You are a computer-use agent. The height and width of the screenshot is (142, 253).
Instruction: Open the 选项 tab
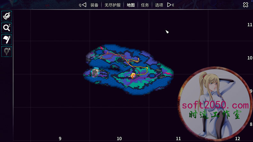(x=159, y=5)
